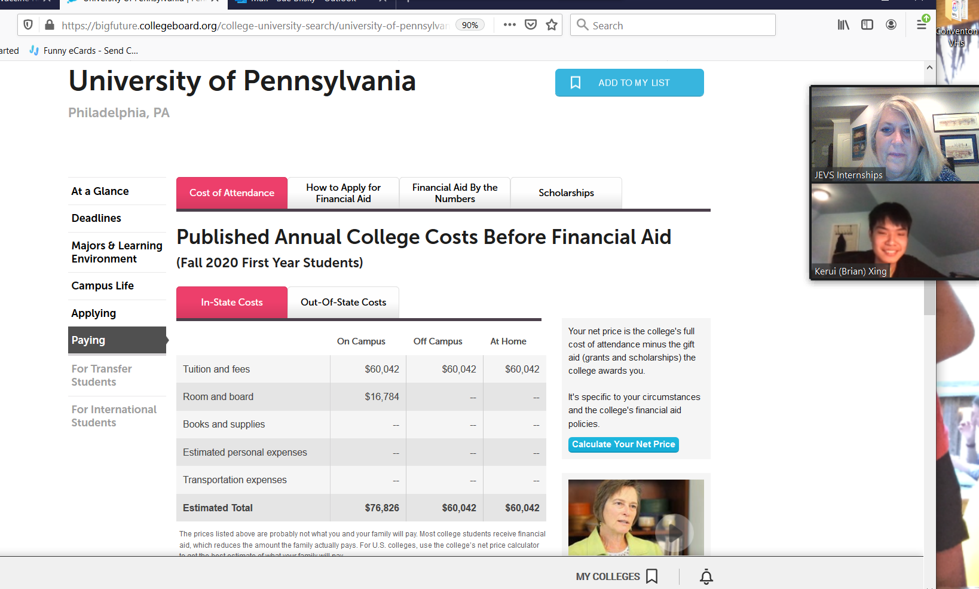Open the Firefox hamburger menu
This screenshot has height=589, width=979.
click(922, 25)
